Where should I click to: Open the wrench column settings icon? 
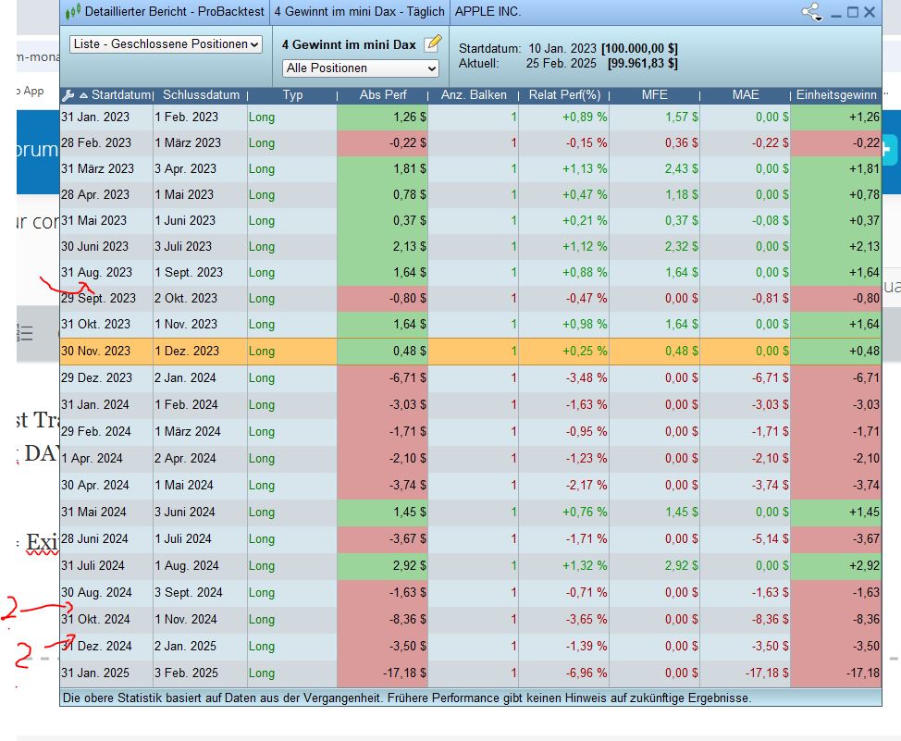(x=68, y=95)
